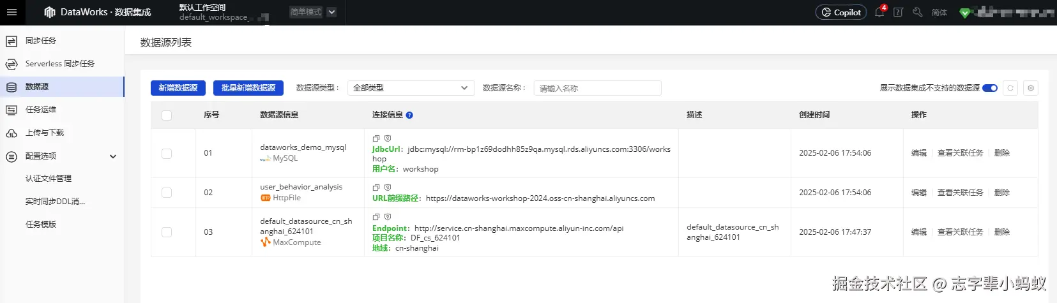Click the refresh list icon button
Viewport: 1057px width, 303px height.
[x=1010, y=88]
